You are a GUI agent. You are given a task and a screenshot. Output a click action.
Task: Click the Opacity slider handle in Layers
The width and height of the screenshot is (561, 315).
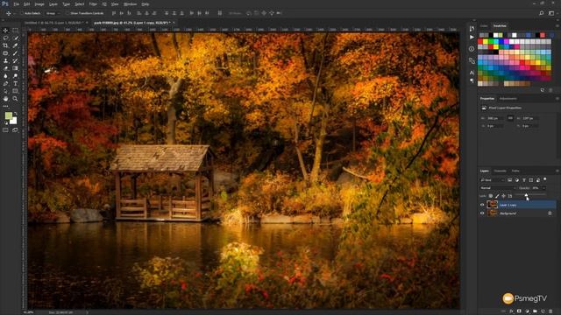pos(526,194)
